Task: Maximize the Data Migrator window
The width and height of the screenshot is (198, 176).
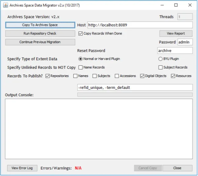Action: (x=176, y=5)
